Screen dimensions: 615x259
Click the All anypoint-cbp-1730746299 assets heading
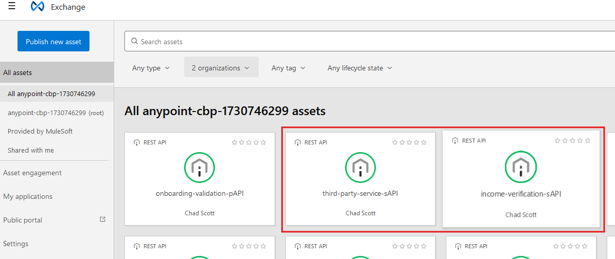(x=225, y=112)
